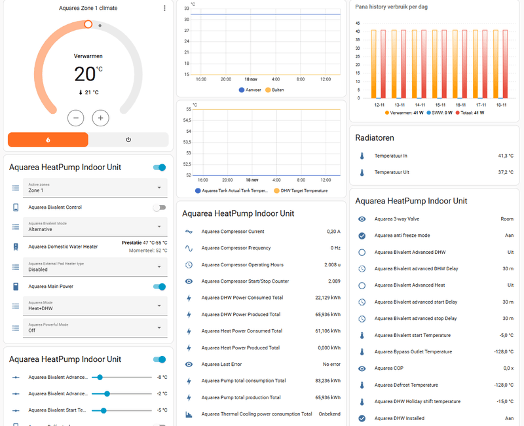Toggle the Aquarea Main Power switch
Image resolution: width=524 pixels, height=426 pixels.
point(159,287)
